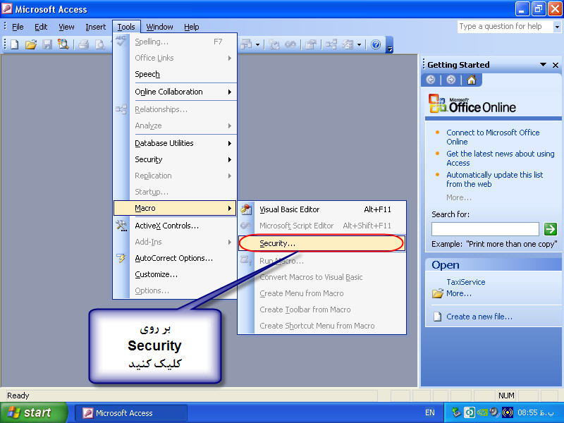Click the speaker volume icon in system tray
This screenshot has height=423, width=564.
coord(494,412)
